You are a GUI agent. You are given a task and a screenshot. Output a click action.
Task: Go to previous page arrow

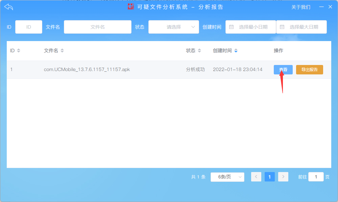click(x=256, y=177)
